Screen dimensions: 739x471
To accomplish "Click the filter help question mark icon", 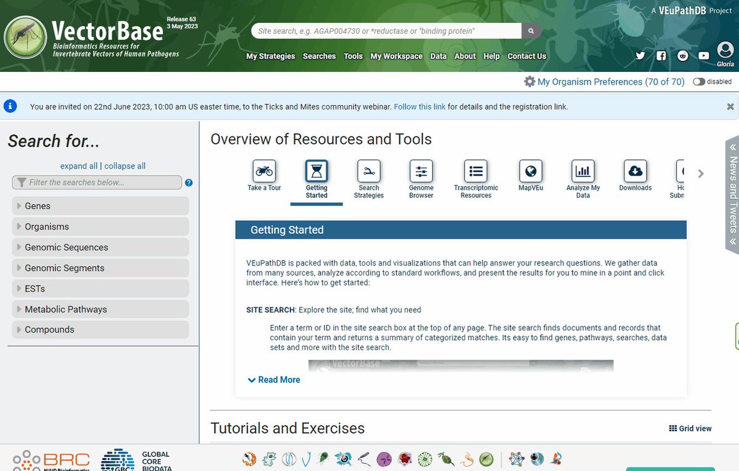I will (x=188, y=183).
